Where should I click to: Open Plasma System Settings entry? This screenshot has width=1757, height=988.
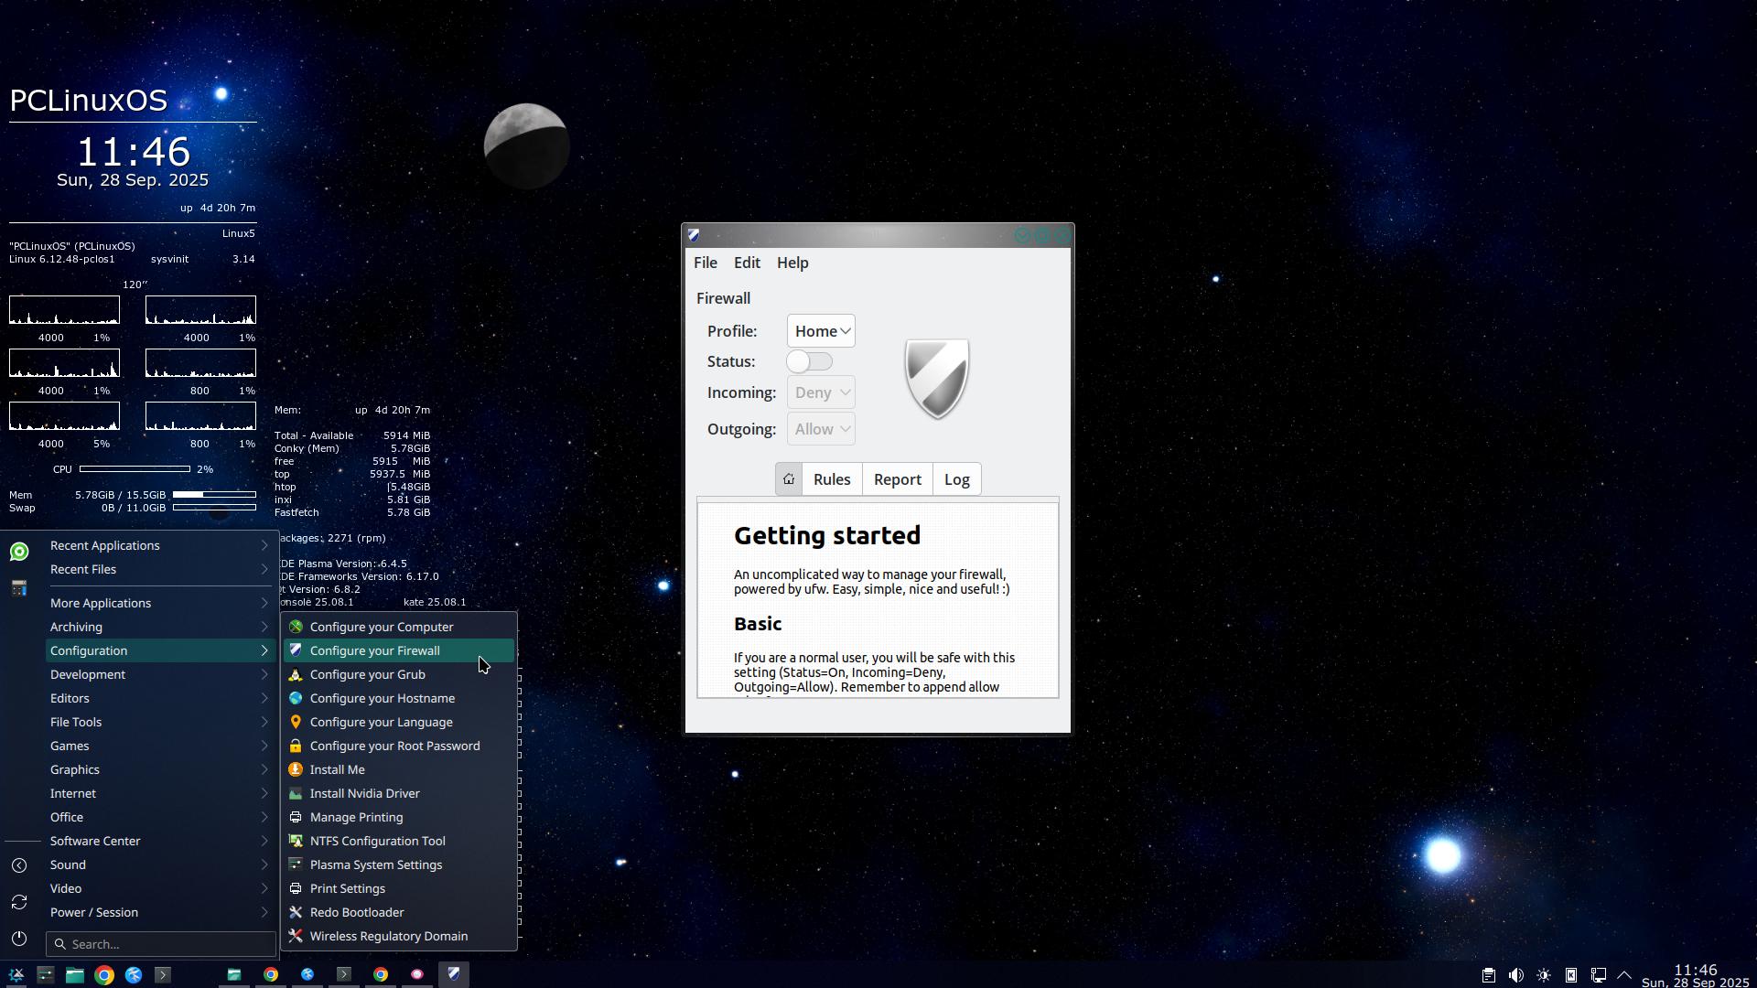pos(375,864)
